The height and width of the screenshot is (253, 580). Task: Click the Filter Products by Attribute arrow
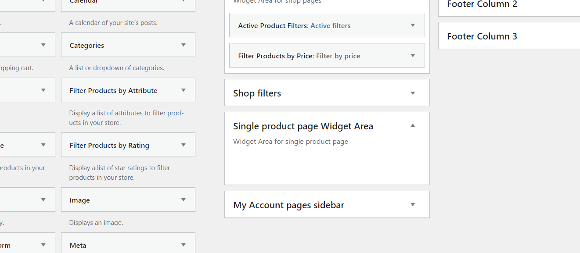click(184, 90)
